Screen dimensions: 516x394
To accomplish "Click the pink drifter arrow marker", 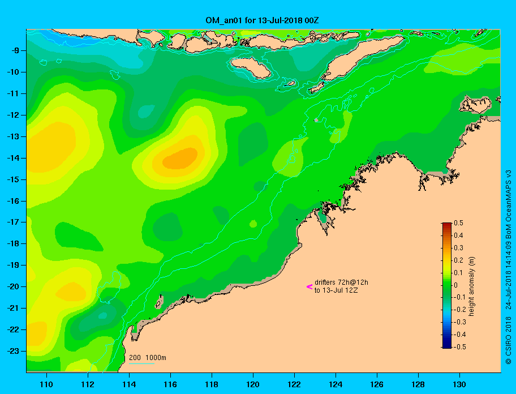I will click(x=309, y=286).
